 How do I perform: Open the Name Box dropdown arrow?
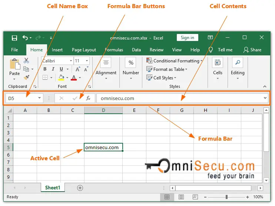click(x=39, y=98)
